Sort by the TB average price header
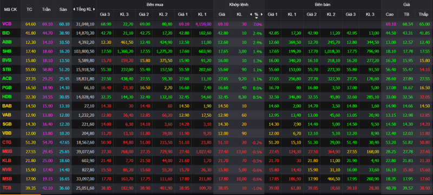Image resolution: width=433 pixels, height=195 pixels. [406, 14]
